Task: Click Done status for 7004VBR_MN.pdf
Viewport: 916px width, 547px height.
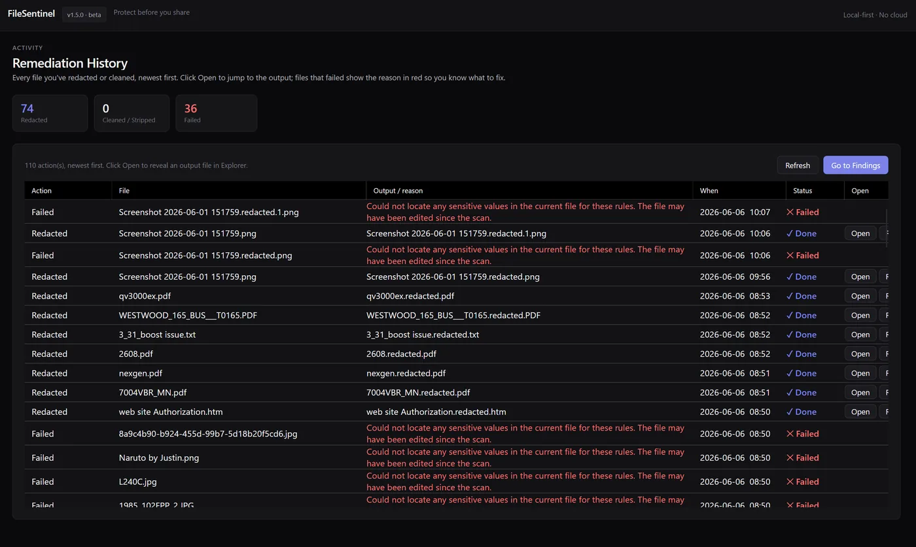Action: [x=801, y=393]
